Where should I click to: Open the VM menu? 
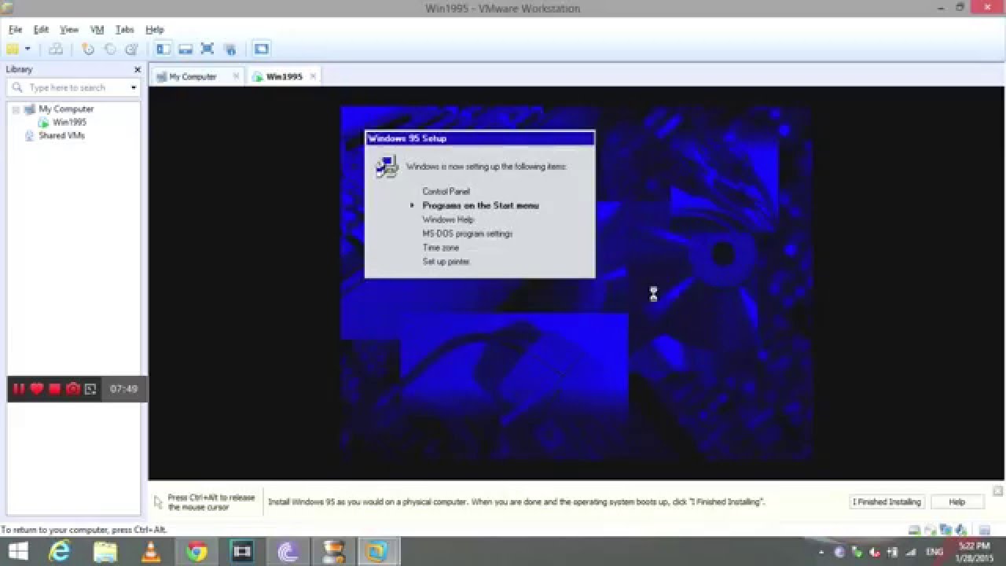click(97, 30)
